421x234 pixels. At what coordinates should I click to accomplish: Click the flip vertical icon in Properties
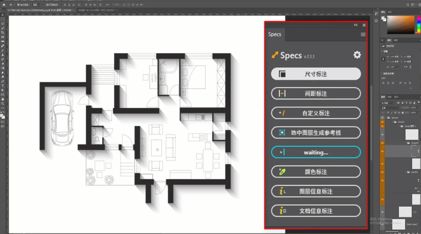point(410,67)
